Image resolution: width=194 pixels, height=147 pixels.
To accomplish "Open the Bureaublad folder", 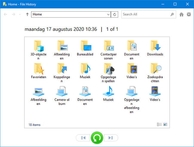I will tap(85, 48).
